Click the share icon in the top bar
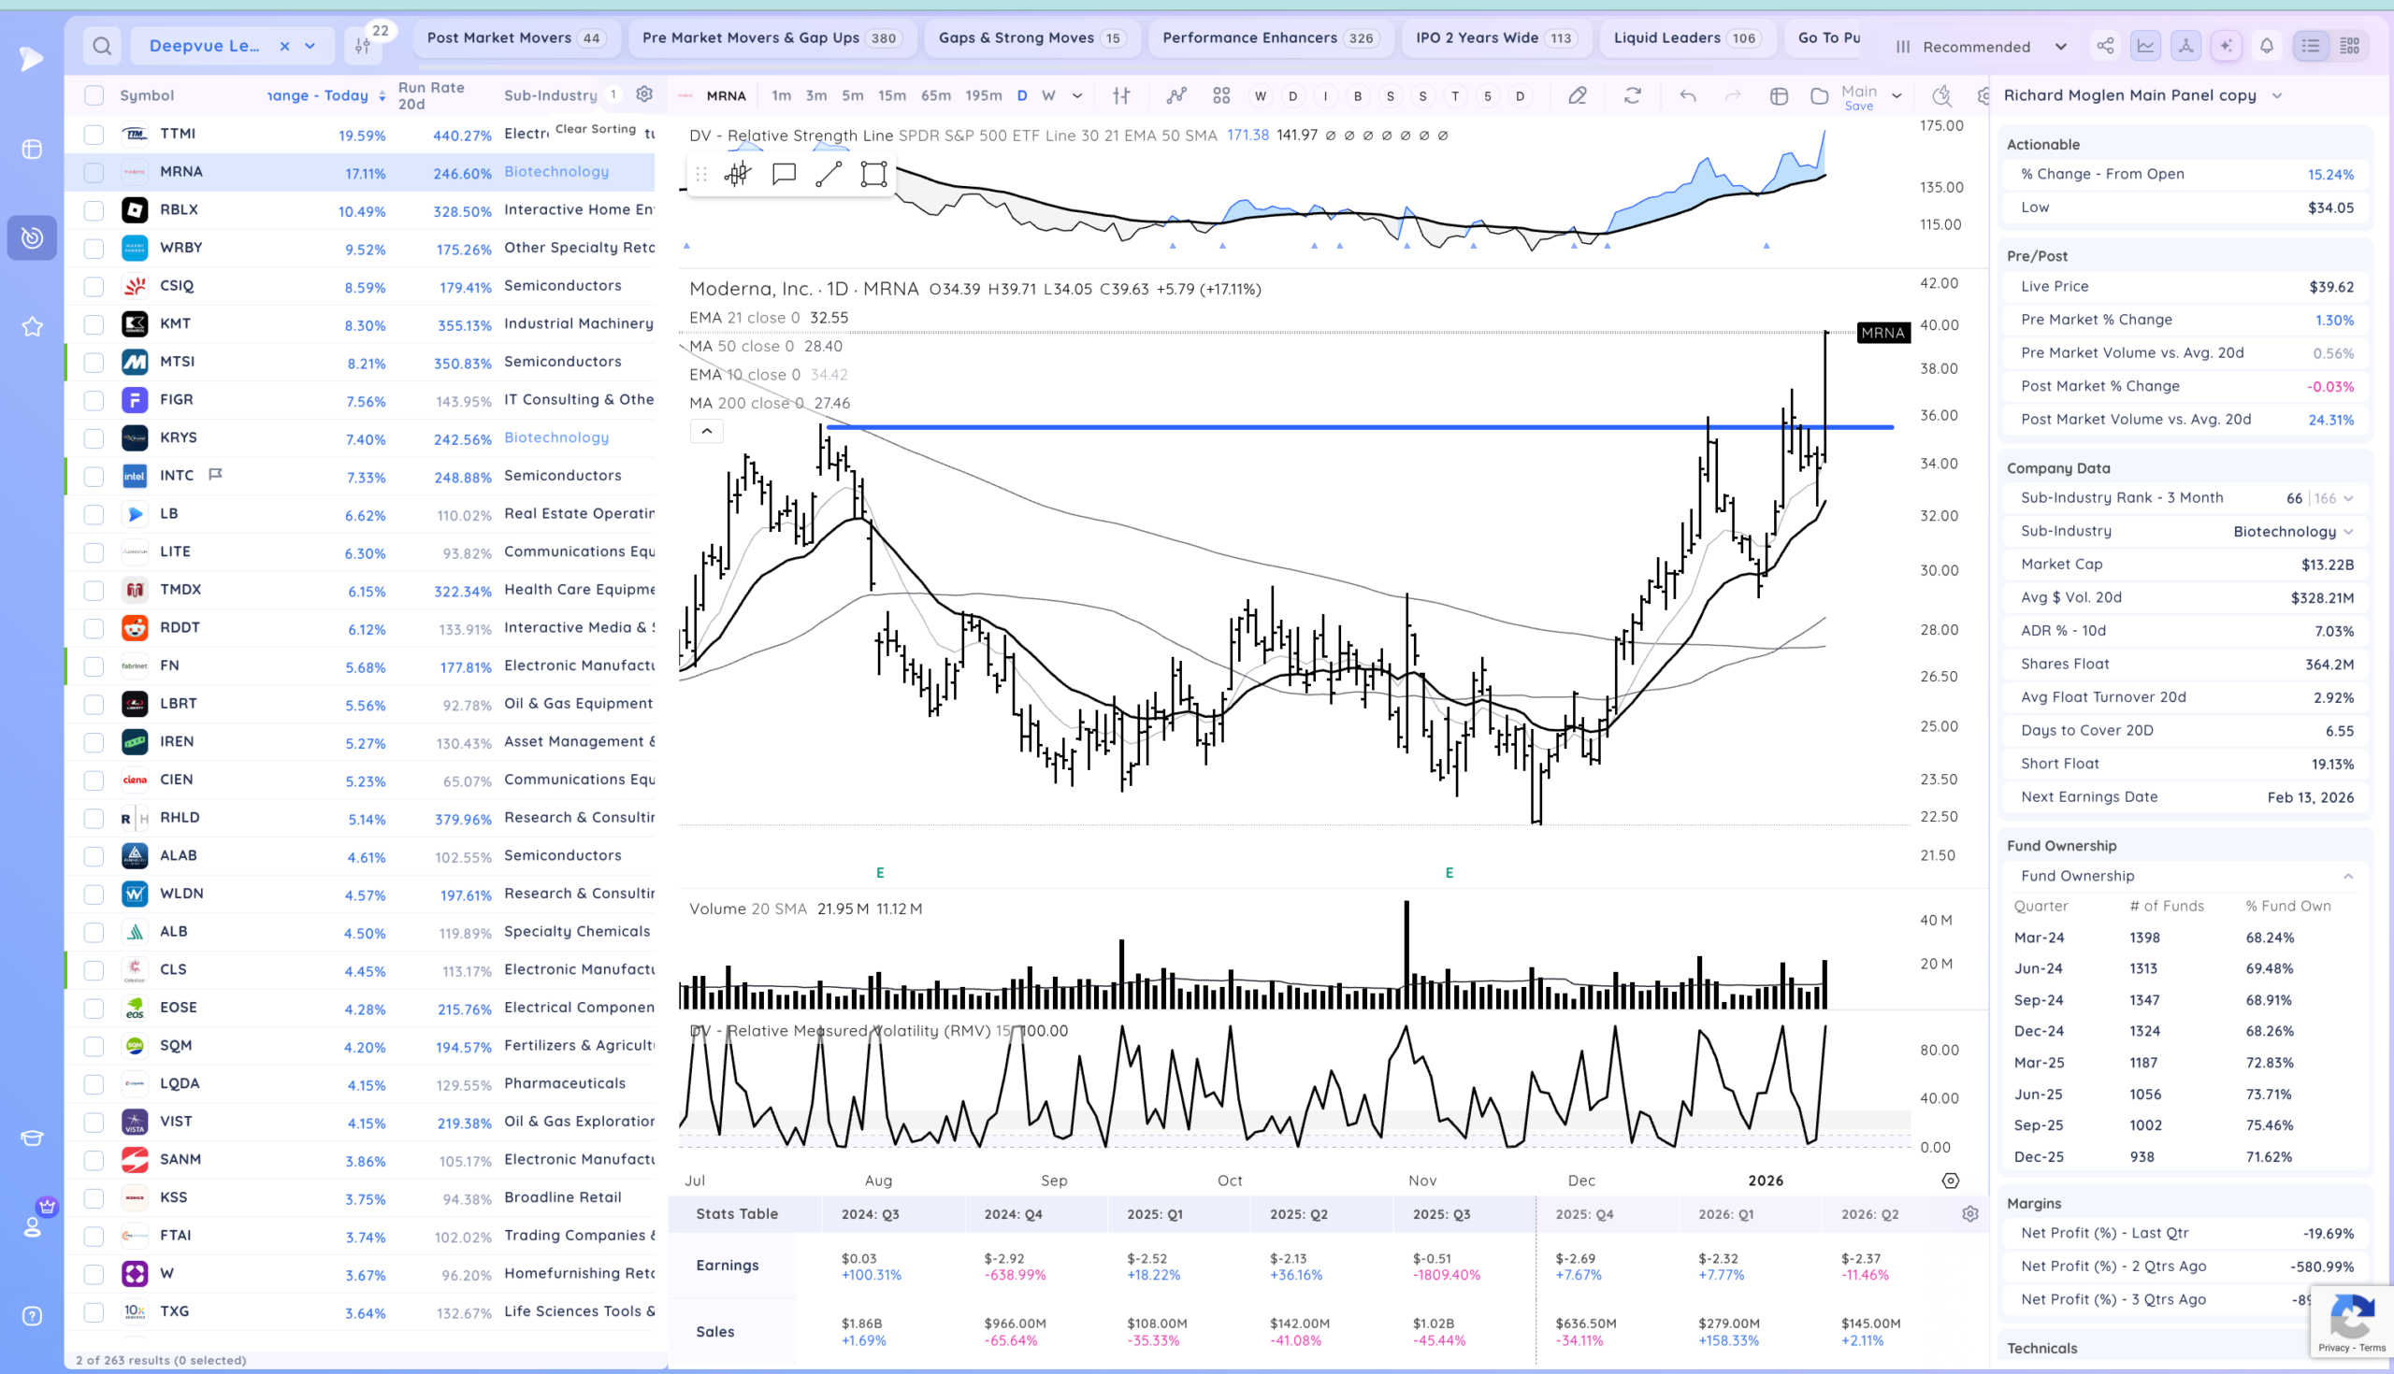Viewport: 2394px width, 1374px height. 2104,45
